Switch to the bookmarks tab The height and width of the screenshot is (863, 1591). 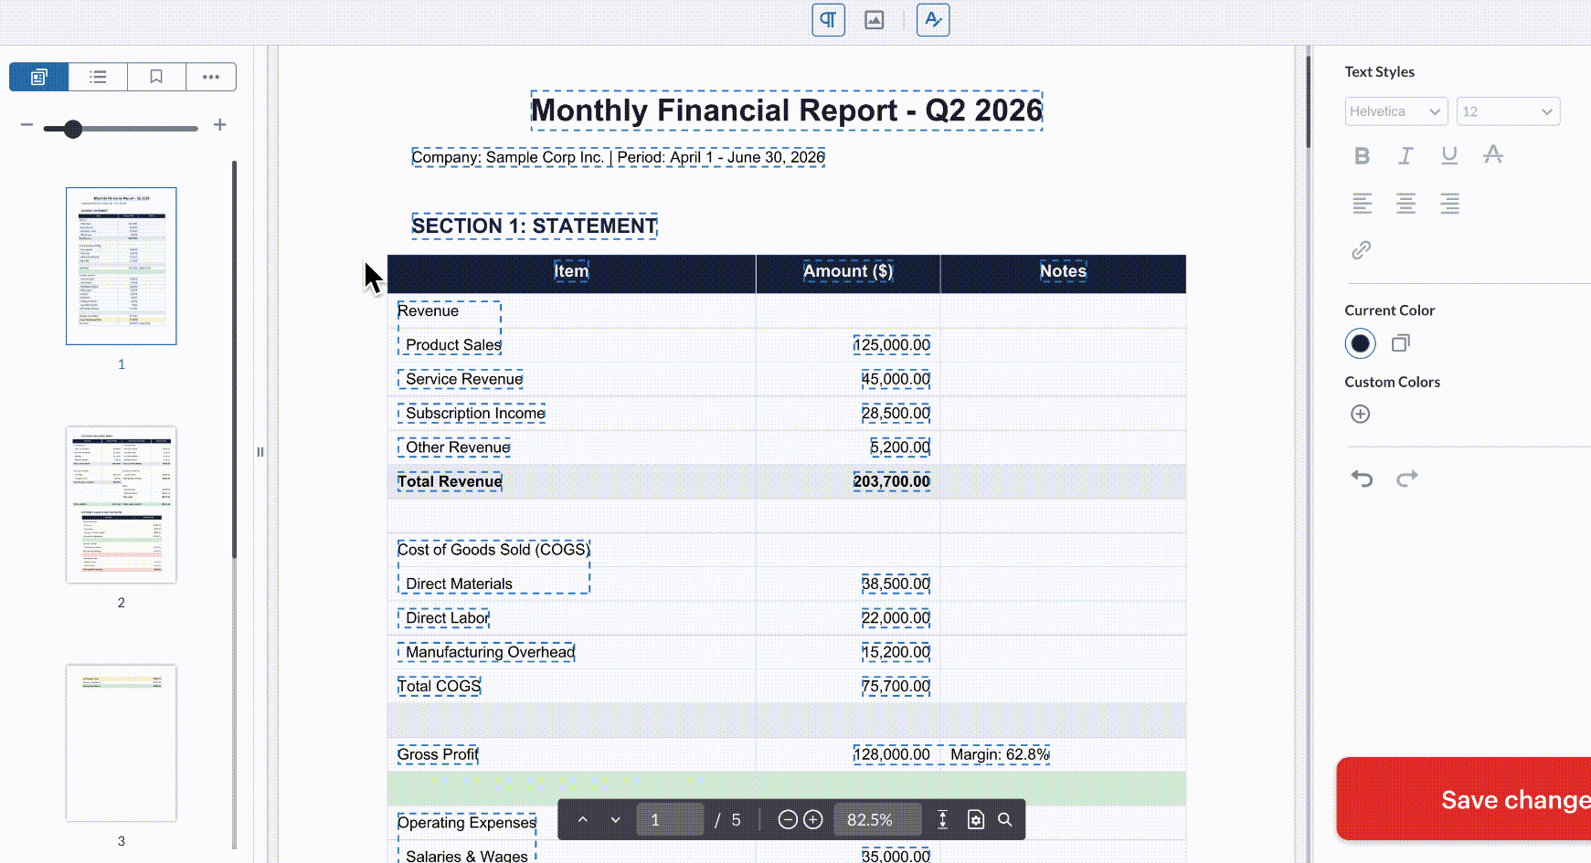156,77
